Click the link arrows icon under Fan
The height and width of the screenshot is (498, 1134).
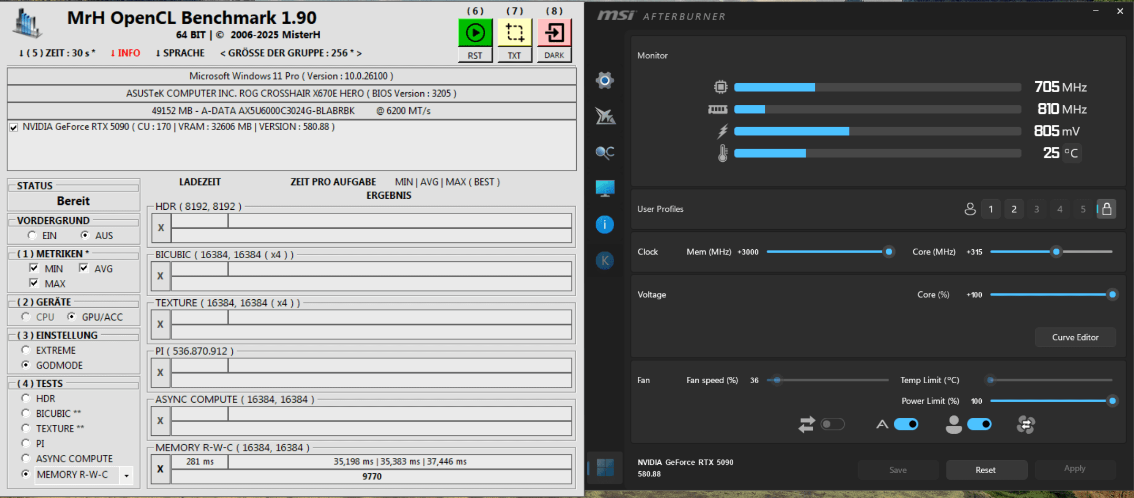[x=806, y=424]
